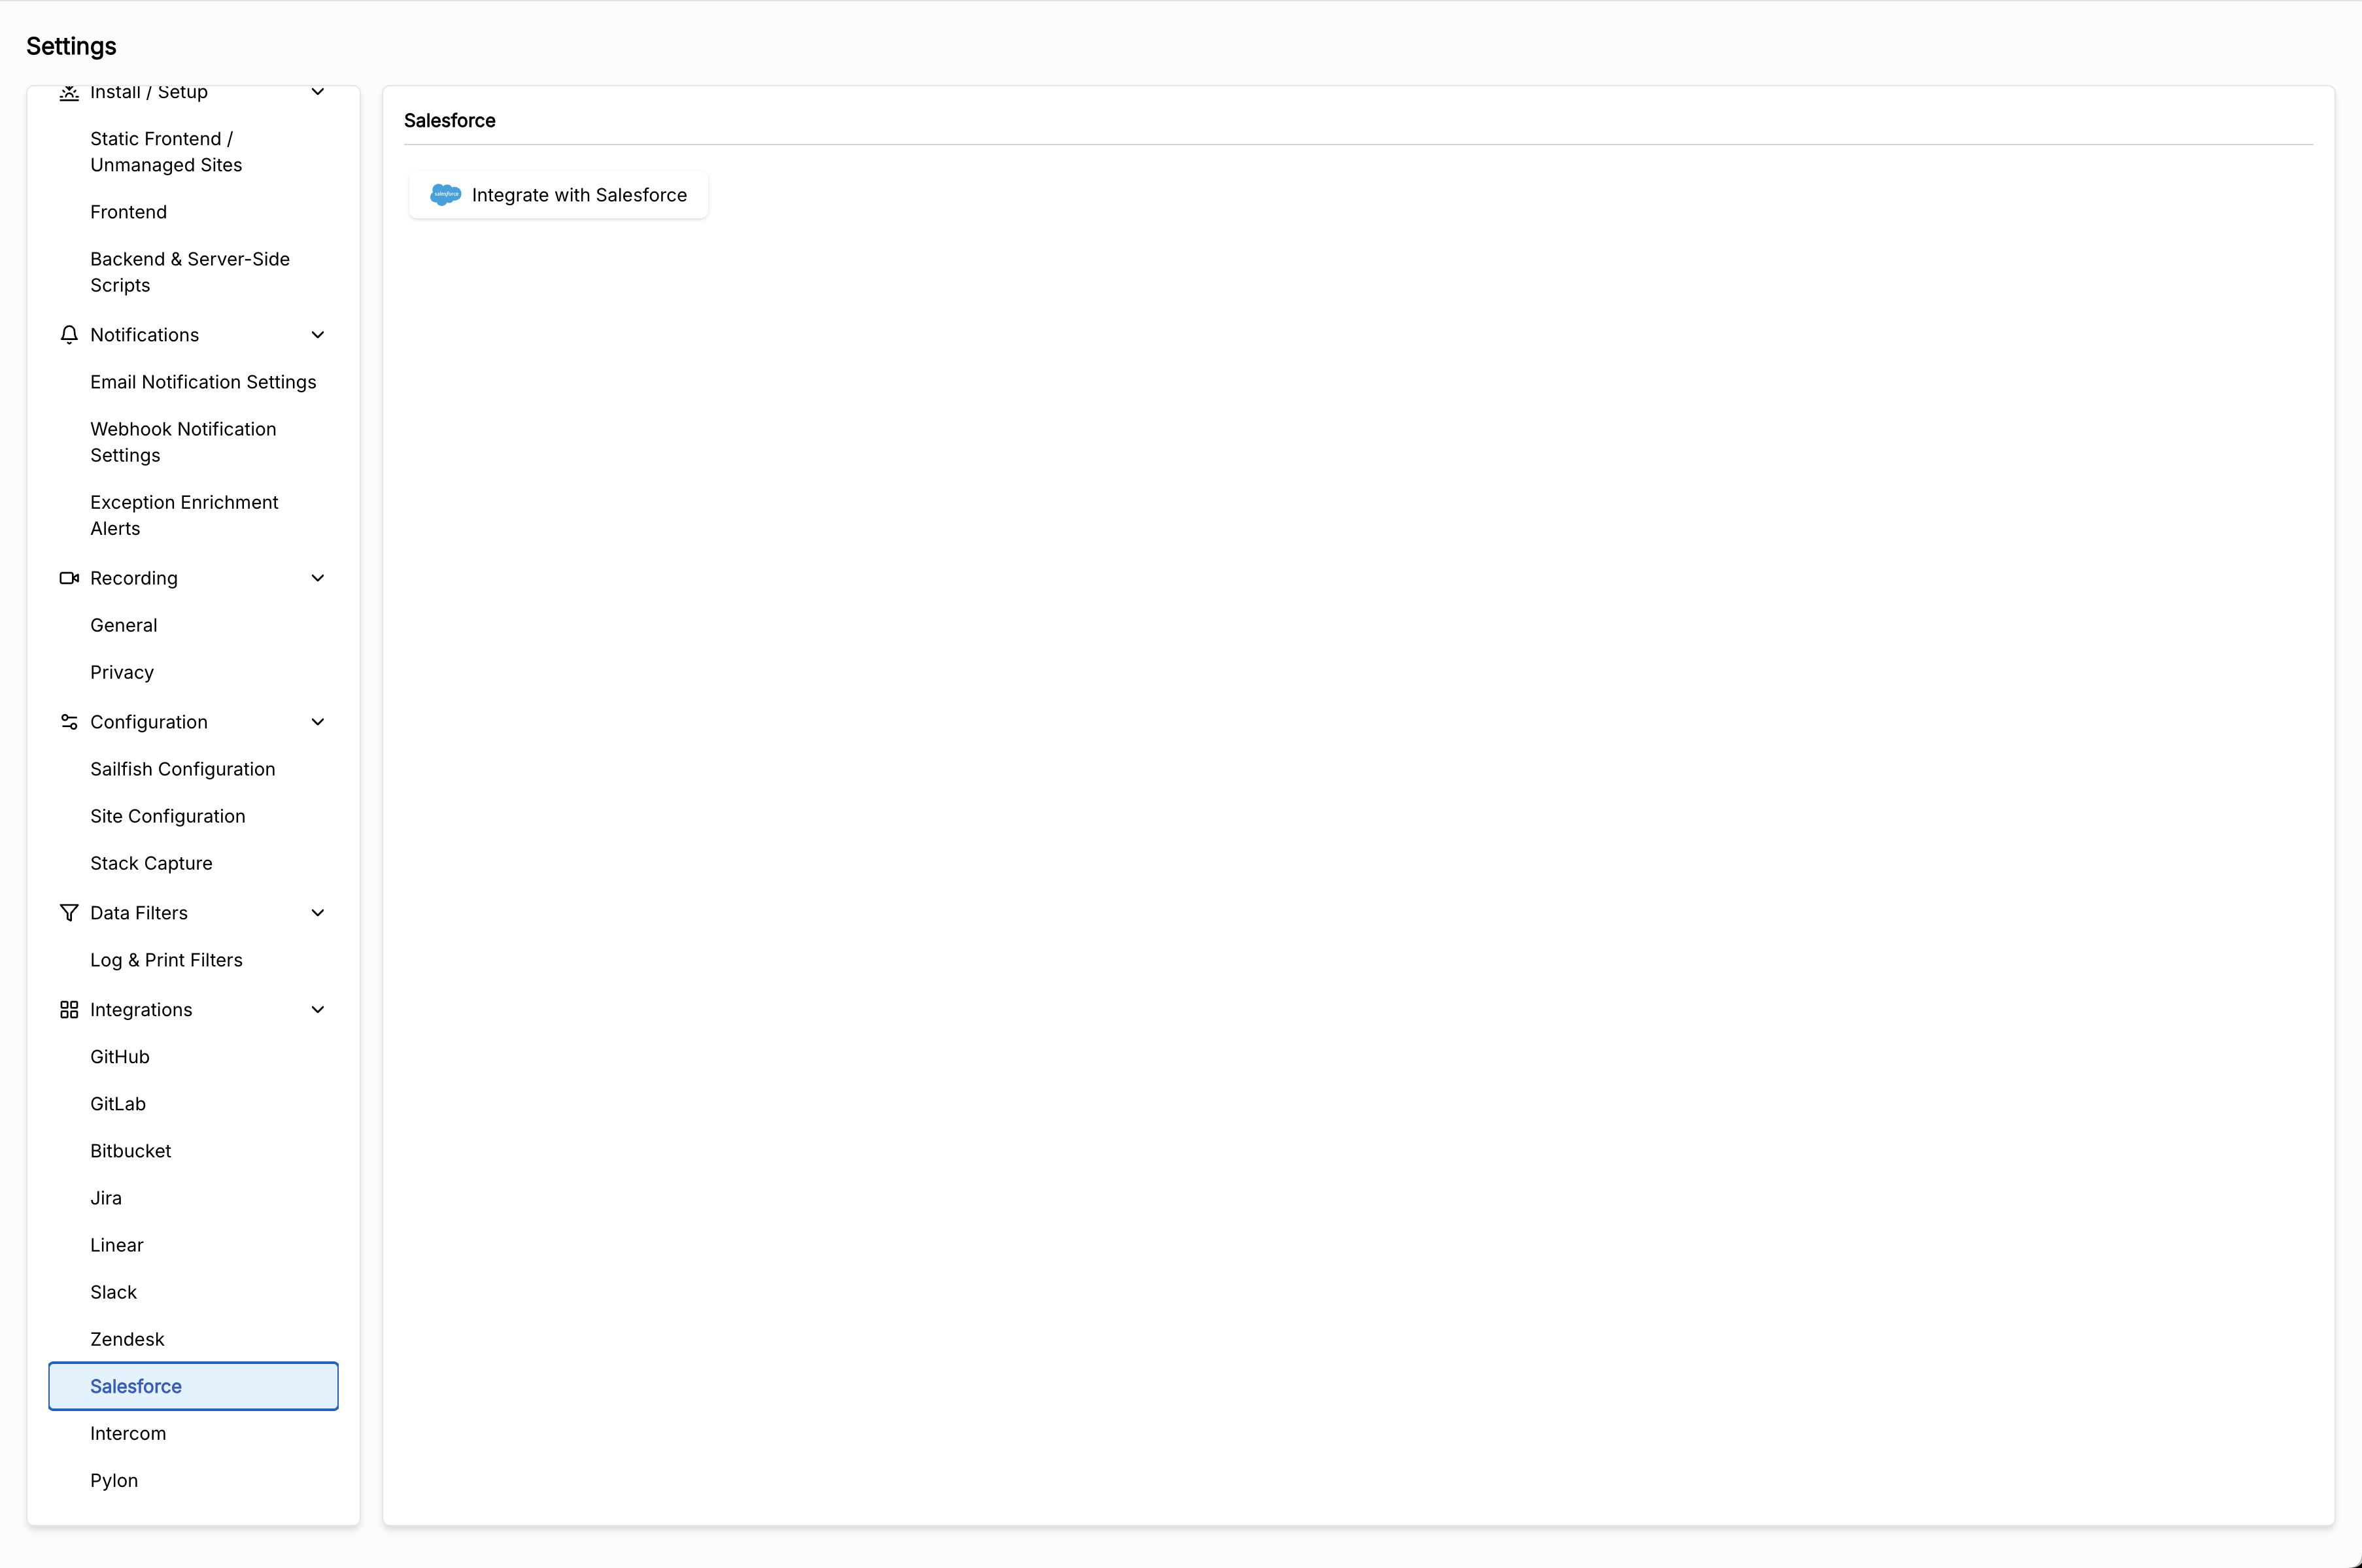Open the Frontend setup page
2362x1568 pixels.
click(193, 212)
